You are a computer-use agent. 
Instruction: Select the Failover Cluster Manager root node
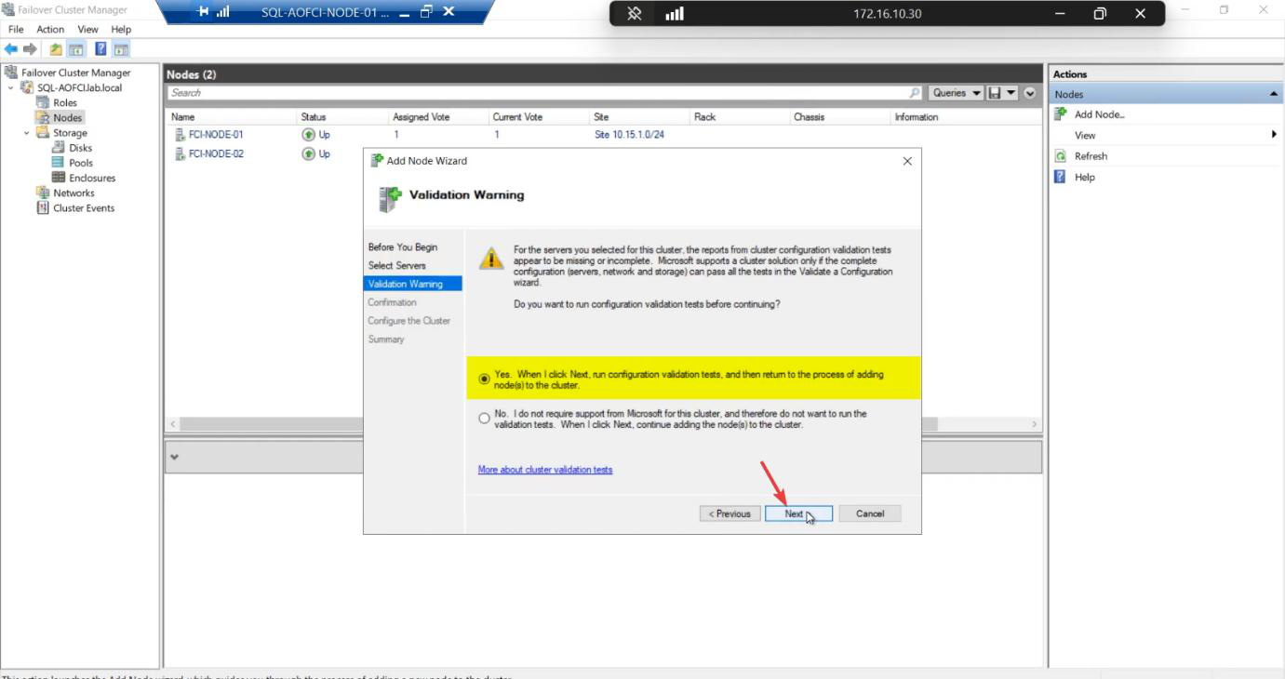point(75,73)
